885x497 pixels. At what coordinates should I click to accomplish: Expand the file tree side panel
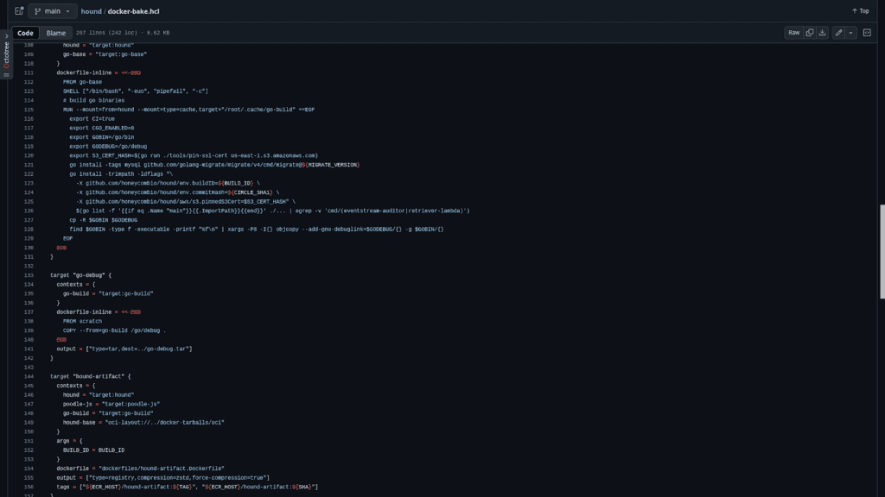[x=19, y=11]
